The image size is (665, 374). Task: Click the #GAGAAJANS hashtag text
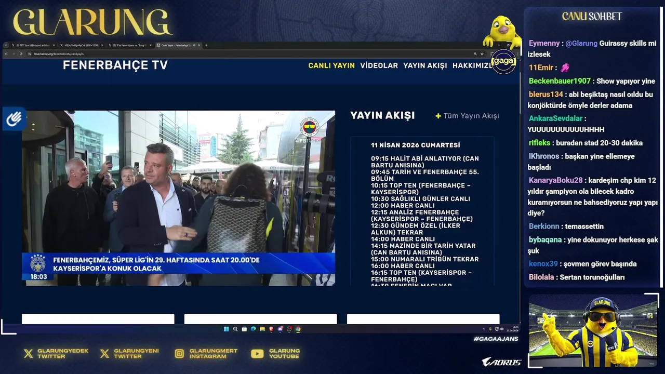496,339
